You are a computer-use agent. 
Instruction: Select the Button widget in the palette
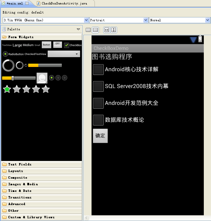47,45
